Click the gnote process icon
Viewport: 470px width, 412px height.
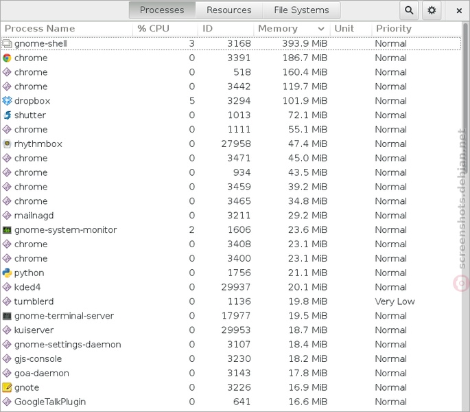point(7,387)
